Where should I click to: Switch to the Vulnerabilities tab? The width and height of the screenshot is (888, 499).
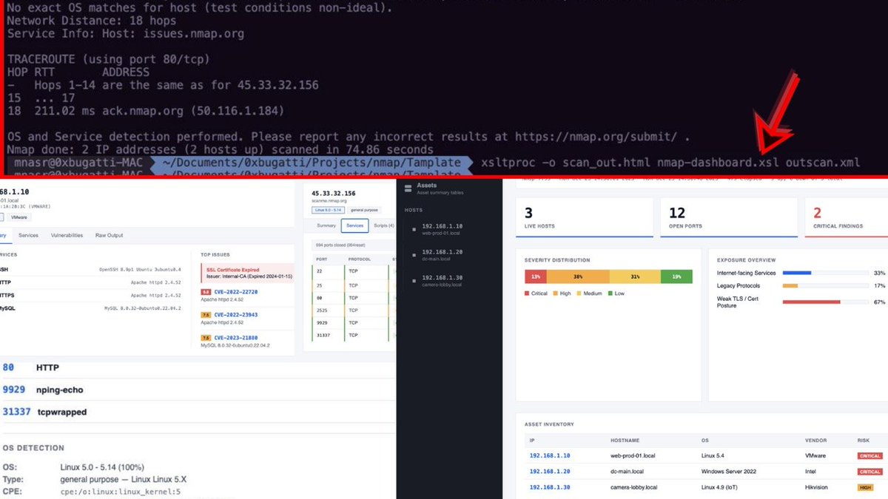pyautogui.click(x=67, y=235)
